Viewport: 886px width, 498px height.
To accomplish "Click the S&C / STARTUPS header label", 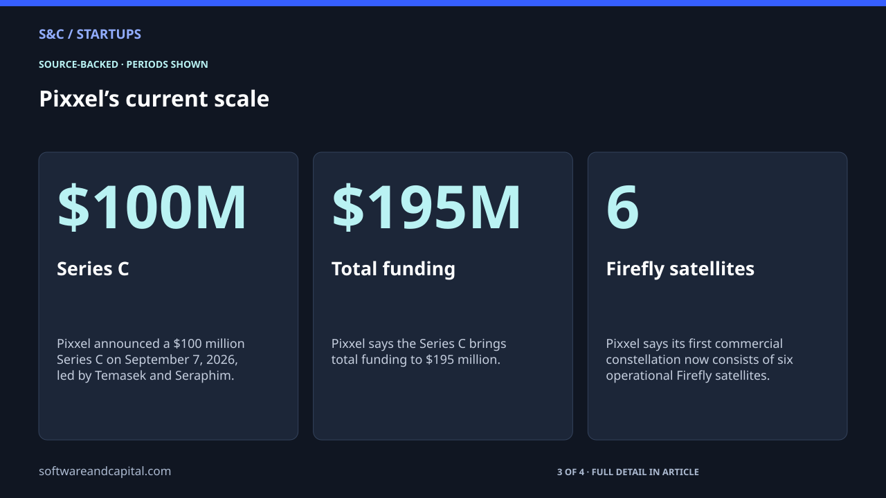I will 90,34.
